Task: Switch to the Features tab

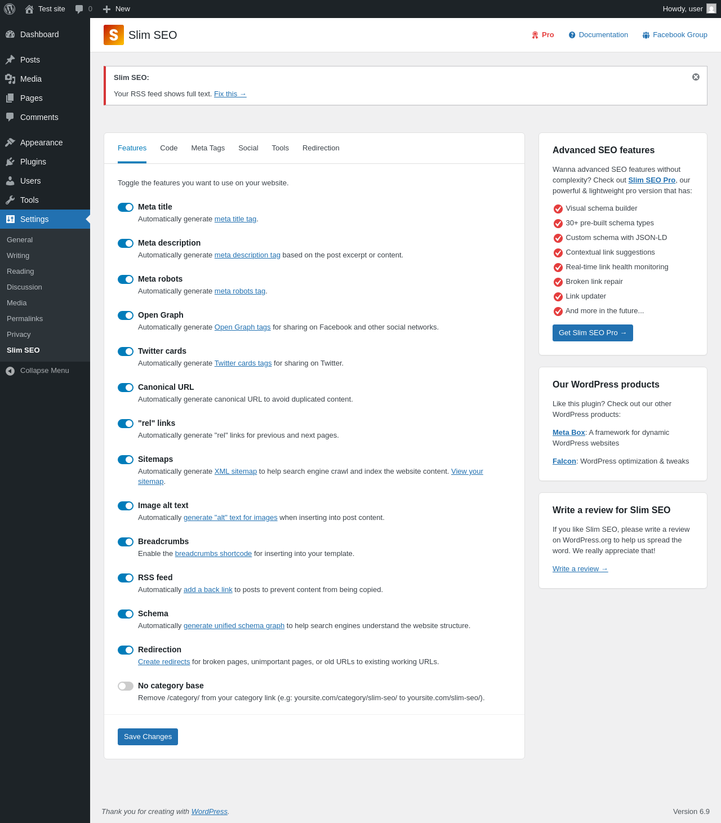Action: coord(132,148)
